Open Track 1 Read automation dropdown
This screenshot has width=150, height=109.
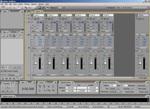(x=37, y=48)
